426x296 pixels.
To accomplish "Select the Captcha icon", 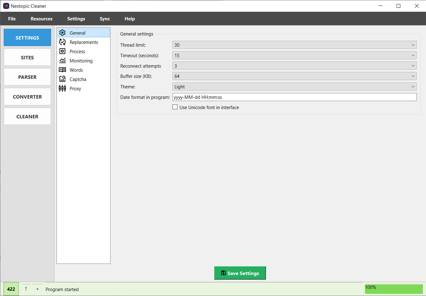I will [x=62, y=79].
